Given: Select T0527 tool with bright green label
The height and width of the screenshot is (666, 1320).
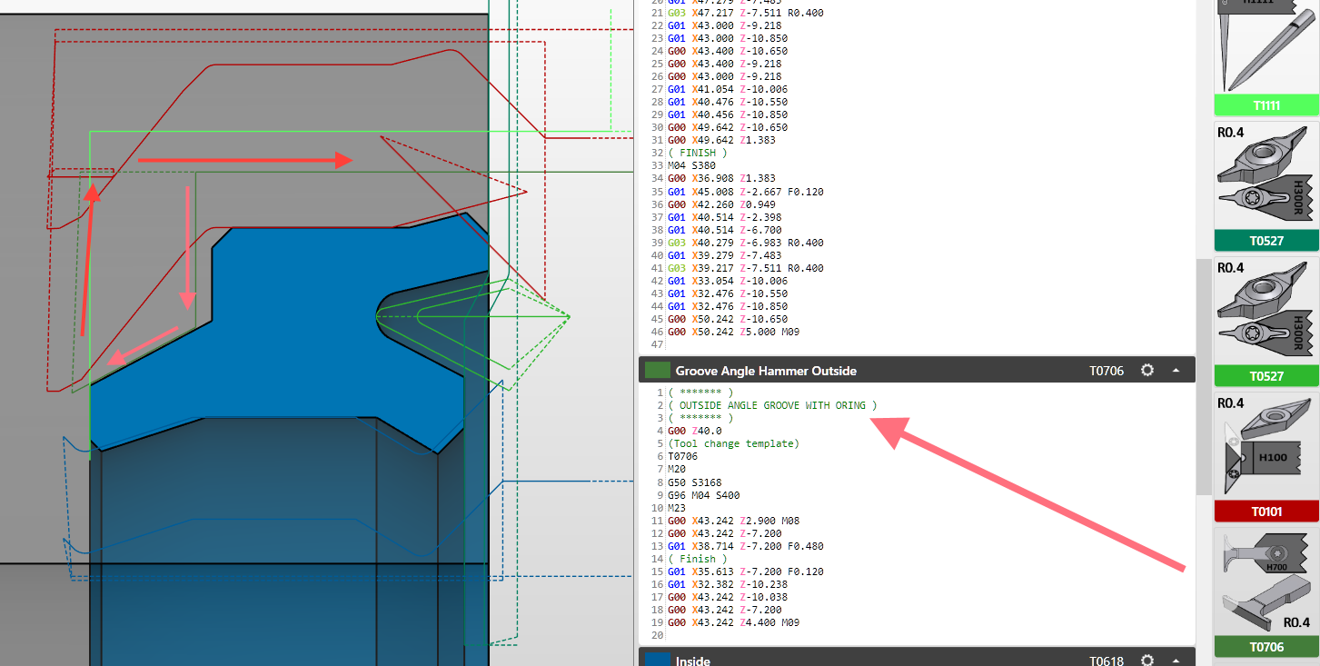Looking at the screenshot, I should point(1266,321).
